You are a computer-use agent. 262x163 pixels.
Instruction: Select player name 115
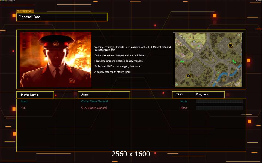pos(23,108)
